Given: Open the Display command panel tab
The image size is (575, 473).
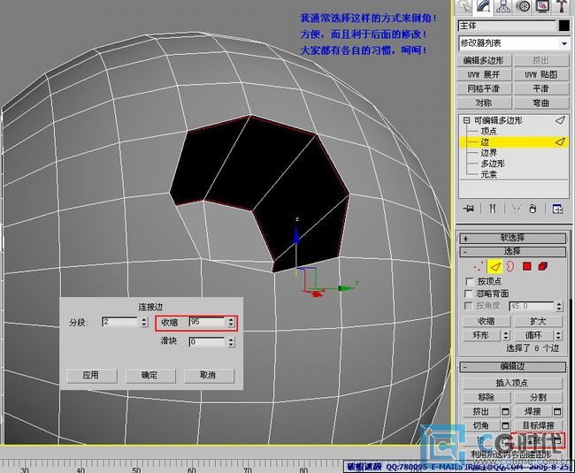Looking at the screenshot, I should coord(542,6).
